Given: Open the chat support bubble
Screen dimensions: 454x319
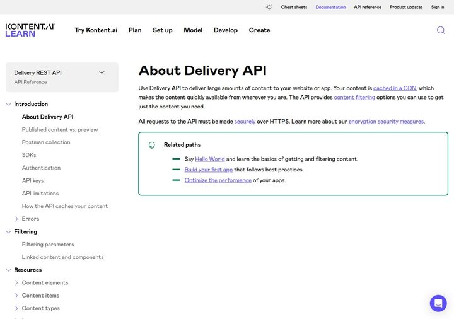Looking at the screenshot, I should 438,303.
